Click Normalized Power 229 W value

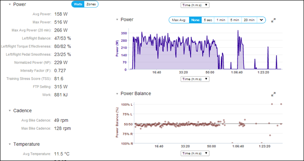61,62
